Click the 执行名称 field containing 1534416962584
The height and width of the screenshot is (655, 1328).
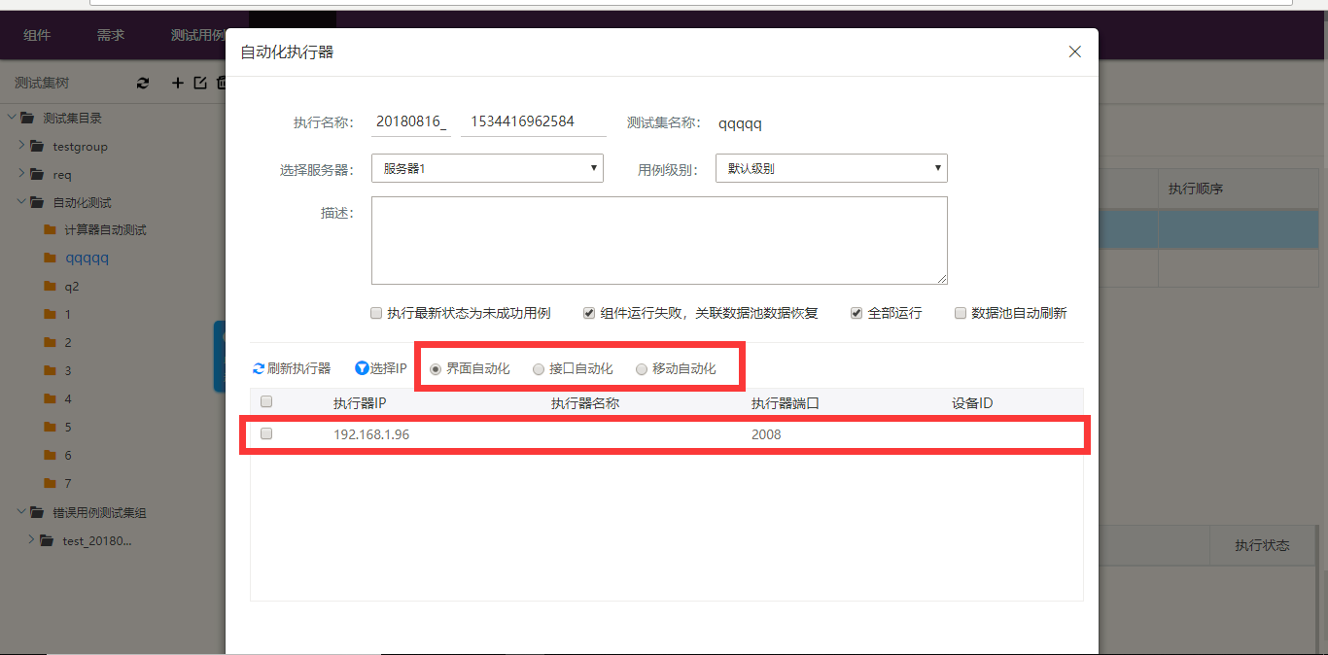click(x=534, y=122)
